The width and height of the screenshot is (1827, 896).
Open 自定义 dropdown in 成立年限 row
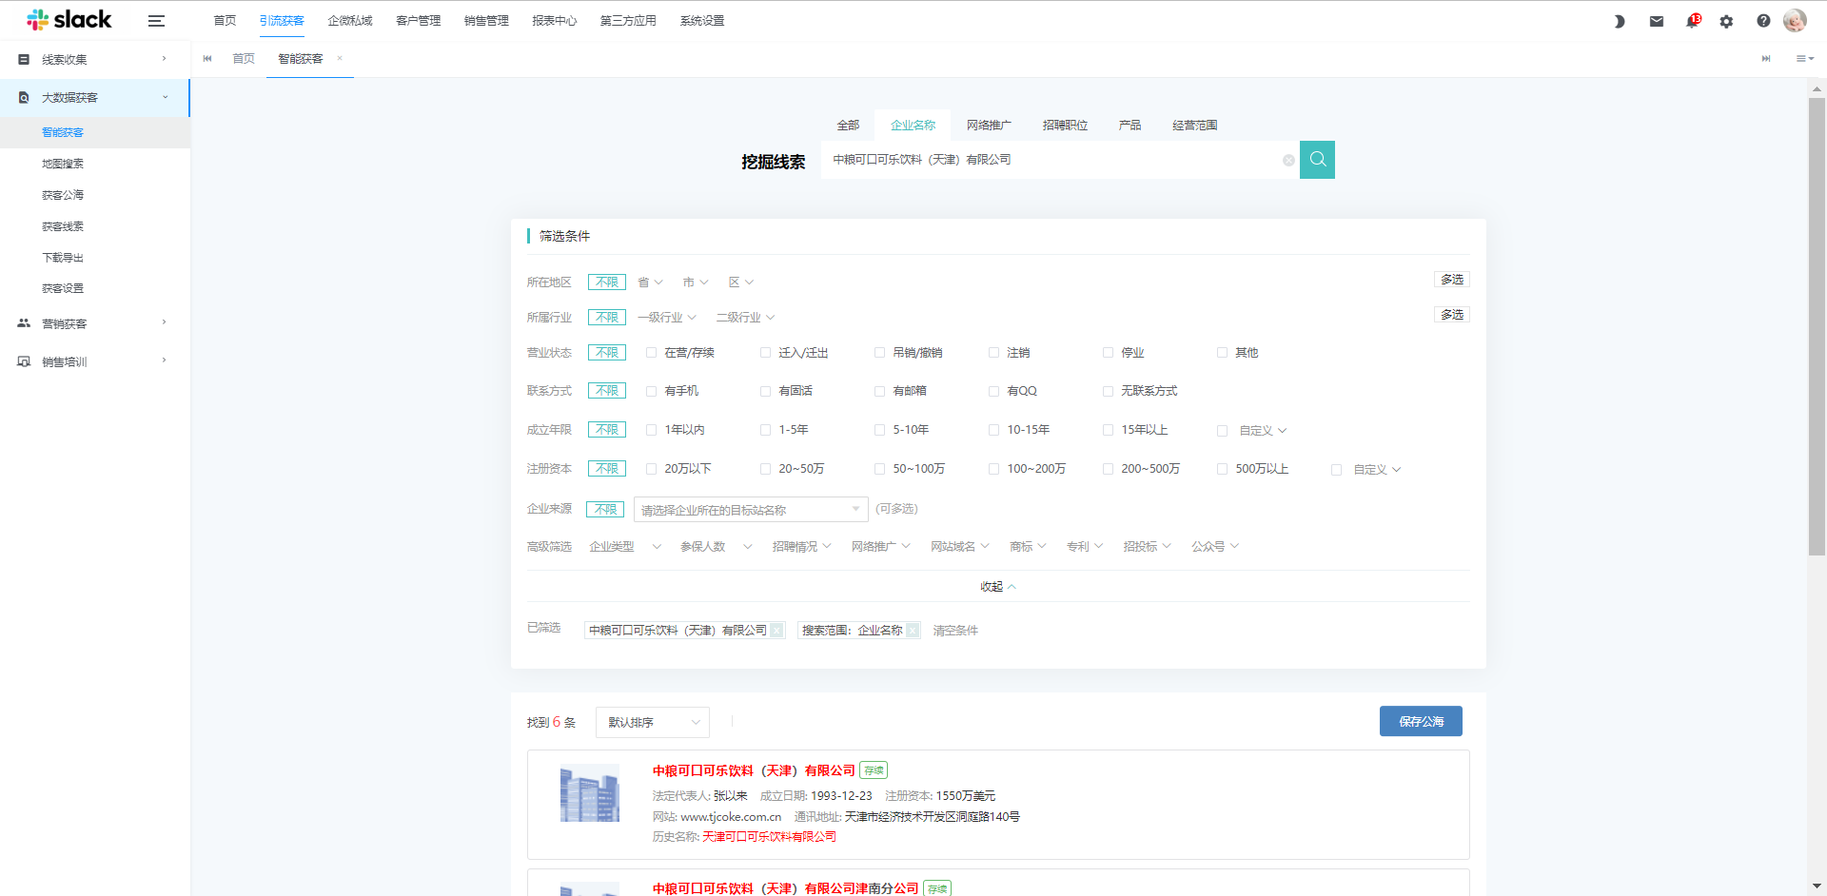(x=1263, y=431)
